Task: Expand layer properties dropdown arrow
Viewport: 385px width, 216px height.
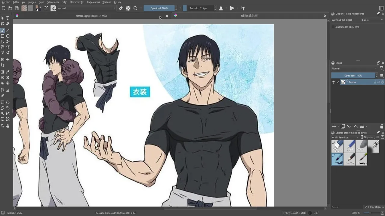Action: tap(366, 127)
